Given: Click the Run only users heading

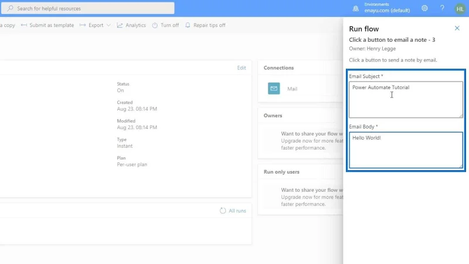Looking at the screenshot, I should click(x=281, y=172).
